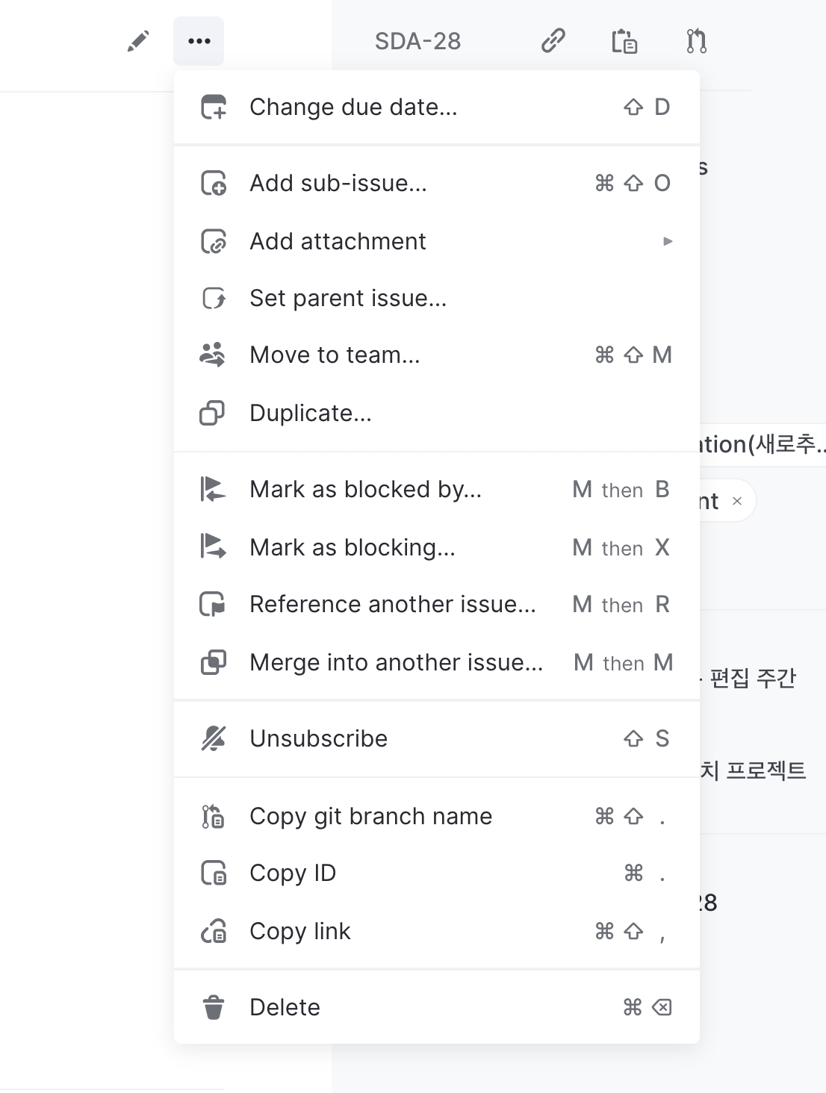The width and height of the screenshot is (826, 1093).
Task: Click the copy issue ID icon
Action: coord(624,41)
